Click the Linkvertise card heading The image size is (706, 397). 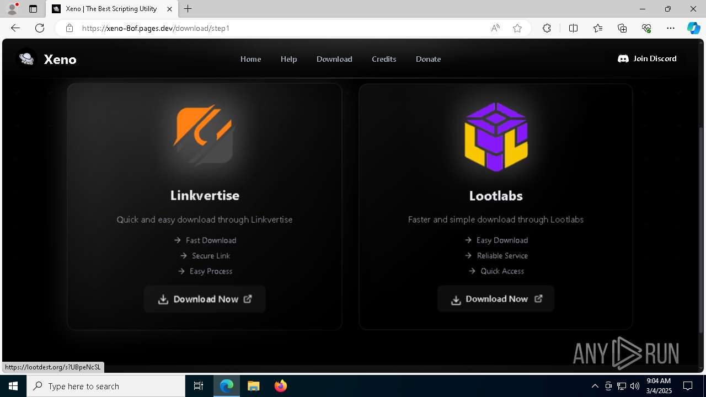point(205,196)
